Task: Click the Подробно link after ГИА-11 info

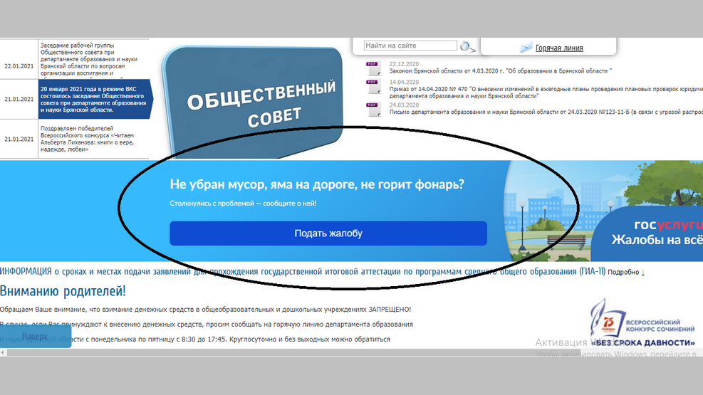Action: tap(626, 273)
